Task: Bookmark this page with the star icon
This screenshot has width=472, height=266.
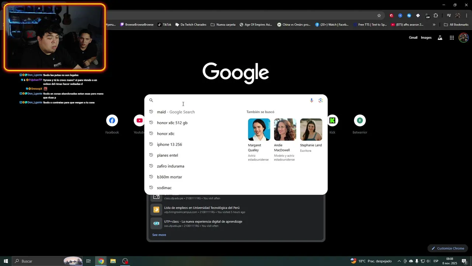Action: [x=379, y=16]
